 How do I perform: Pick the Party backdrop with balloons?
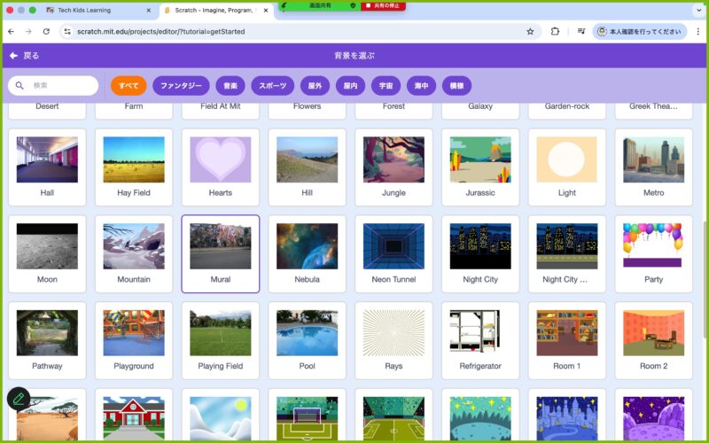[653, 253]
